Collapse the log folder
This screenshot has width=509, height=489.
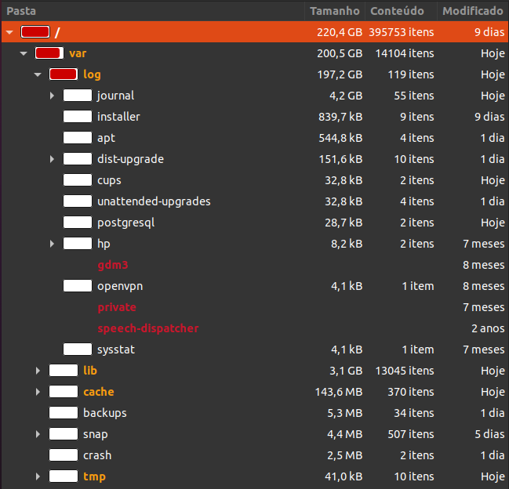[38, 74]
